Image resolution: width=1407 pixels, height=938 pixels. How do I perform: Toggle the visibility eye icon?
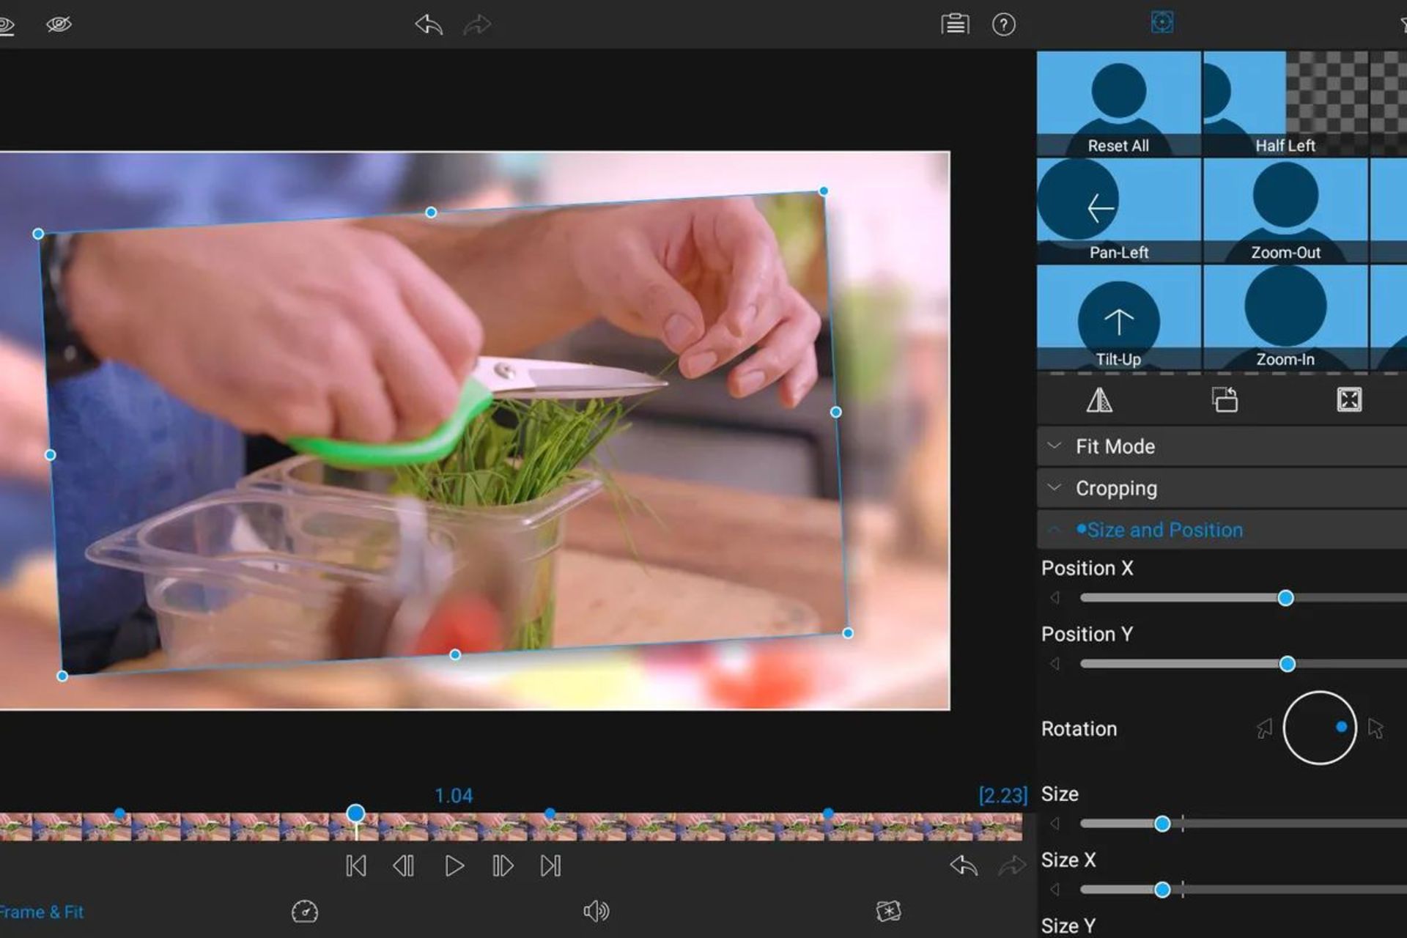[x=56, y=23]
